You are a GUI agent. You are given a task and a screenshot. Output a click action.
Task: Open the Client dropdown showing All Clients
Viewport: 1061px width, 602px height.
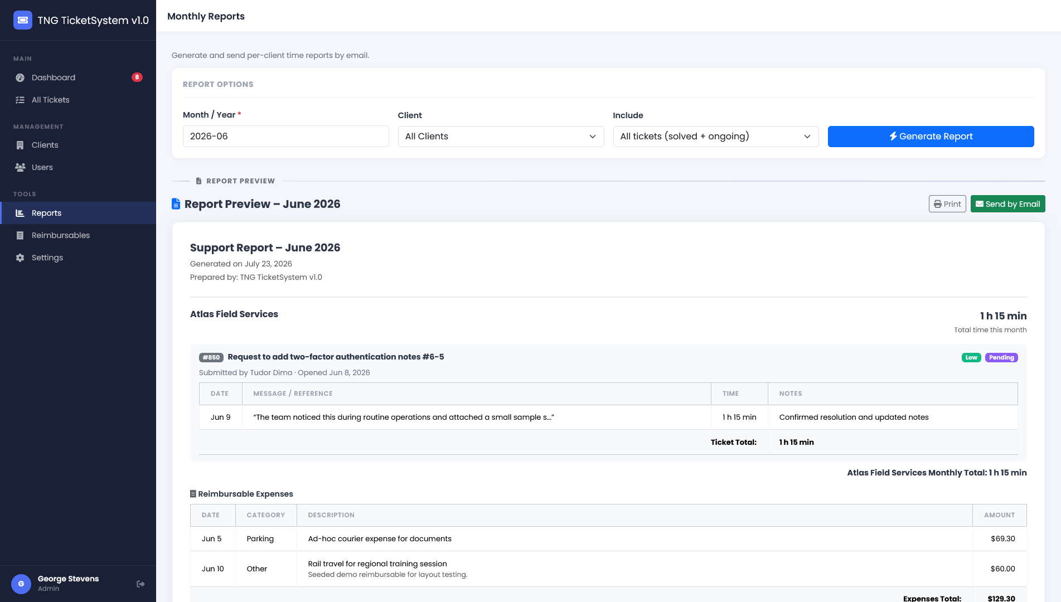(x=501, y=137)
